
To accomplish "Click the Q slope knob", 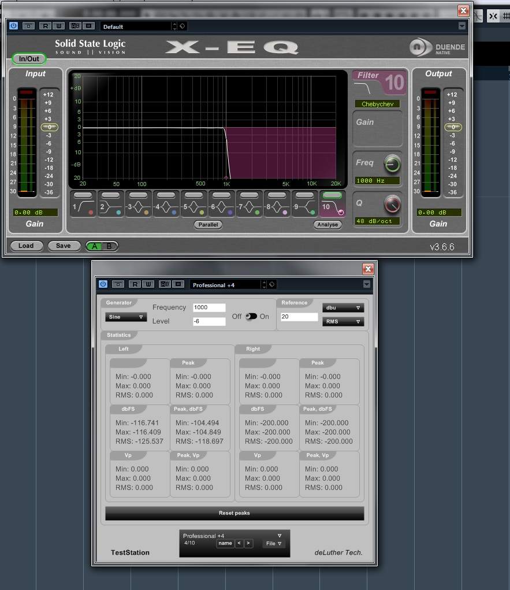I will coord(392,205).
